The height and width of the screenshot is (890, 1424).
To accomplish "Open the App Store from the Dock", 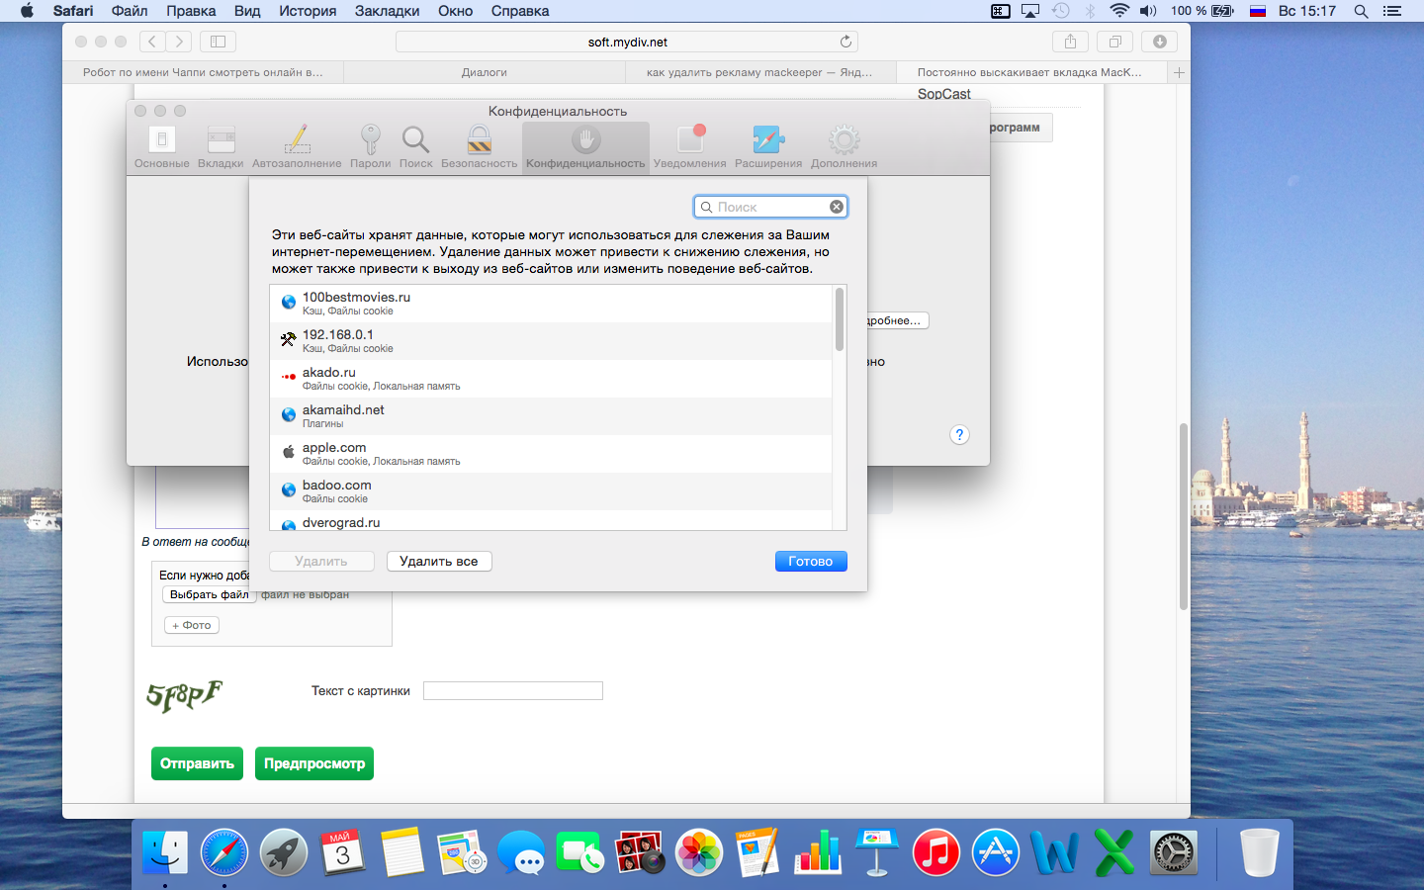I will 996,852.
